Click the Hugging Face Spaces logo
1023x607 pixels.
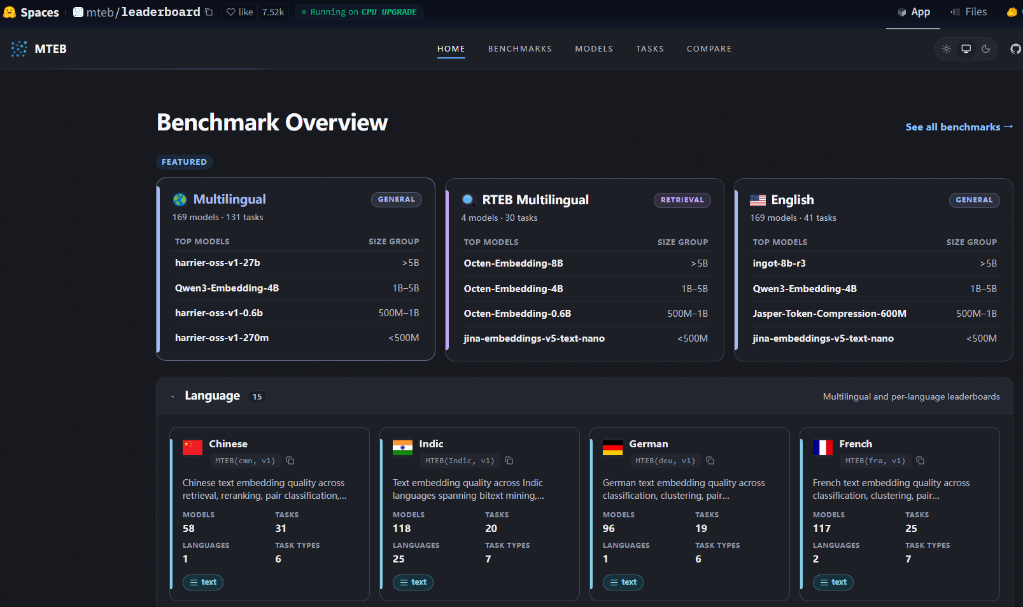[x=10, y=12]
